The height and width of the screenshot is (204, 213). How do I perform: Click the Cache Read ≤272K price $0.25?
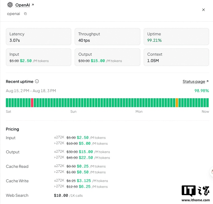[82, 166]
